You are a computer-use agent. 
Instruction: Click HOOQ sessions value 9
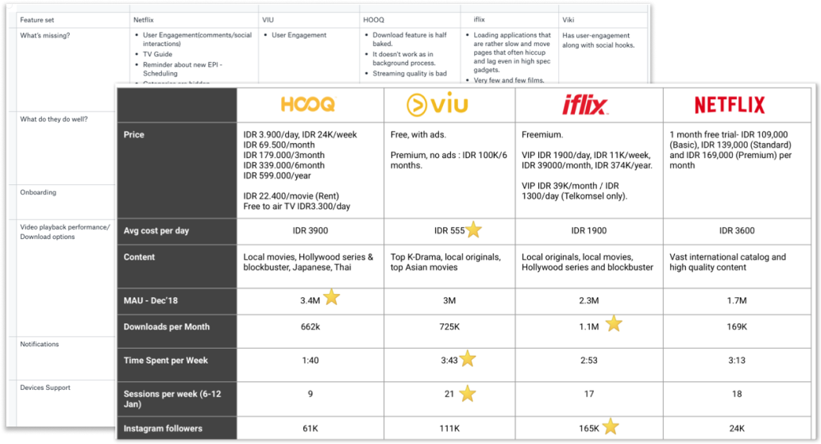click(x=310, y=394)
